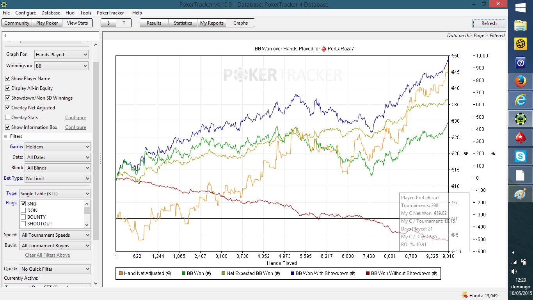Open the Bet Type No Limit dropdown

tap(58, 179)
